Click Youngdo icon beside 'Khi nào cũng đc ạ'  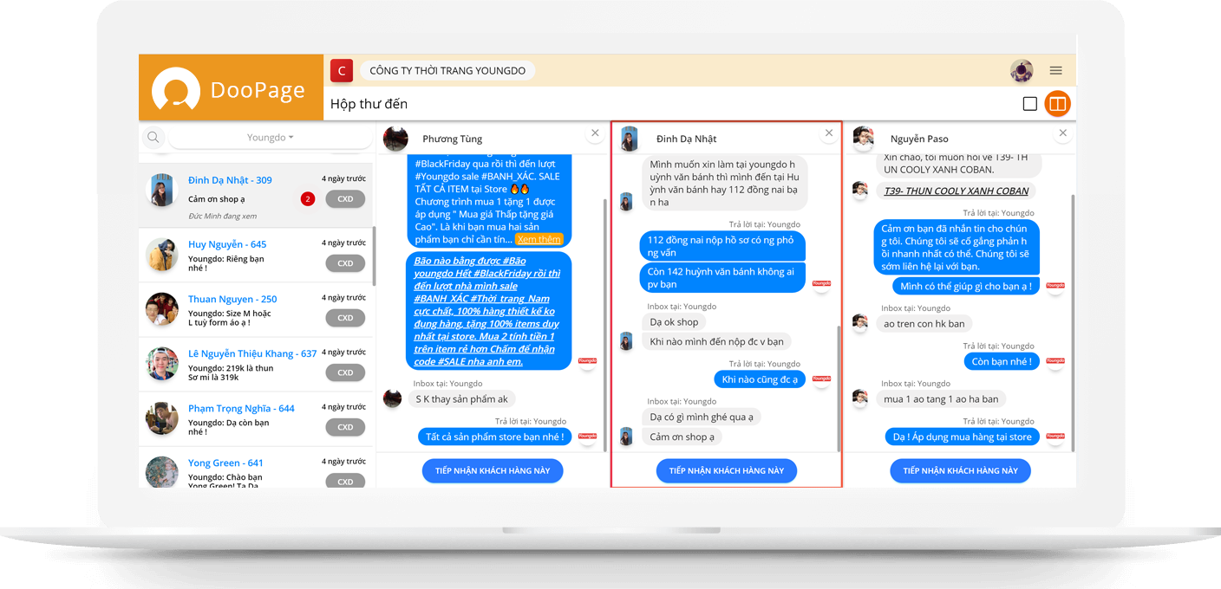tap(821, 379)
